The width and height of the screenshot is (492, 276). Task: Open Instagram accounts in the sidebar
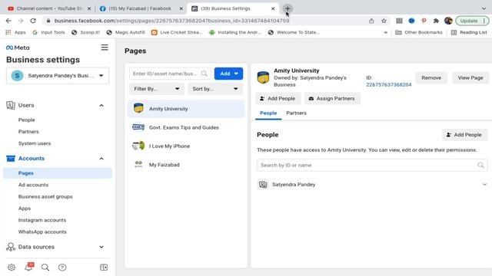tap(42, 220)
